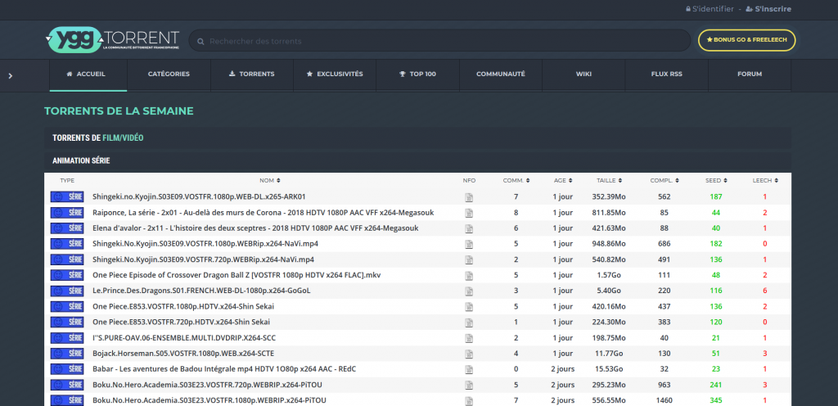Image resolution: width=838 pixels, height=406 pixels.
Task: Focus the Rechercher des torrents search field
Action: coord(442,41)
